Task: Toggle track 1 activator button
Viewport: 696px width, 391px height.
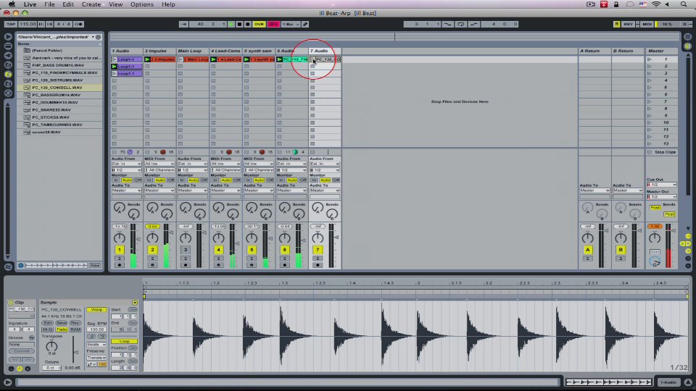Action: (x=120, y=250)
